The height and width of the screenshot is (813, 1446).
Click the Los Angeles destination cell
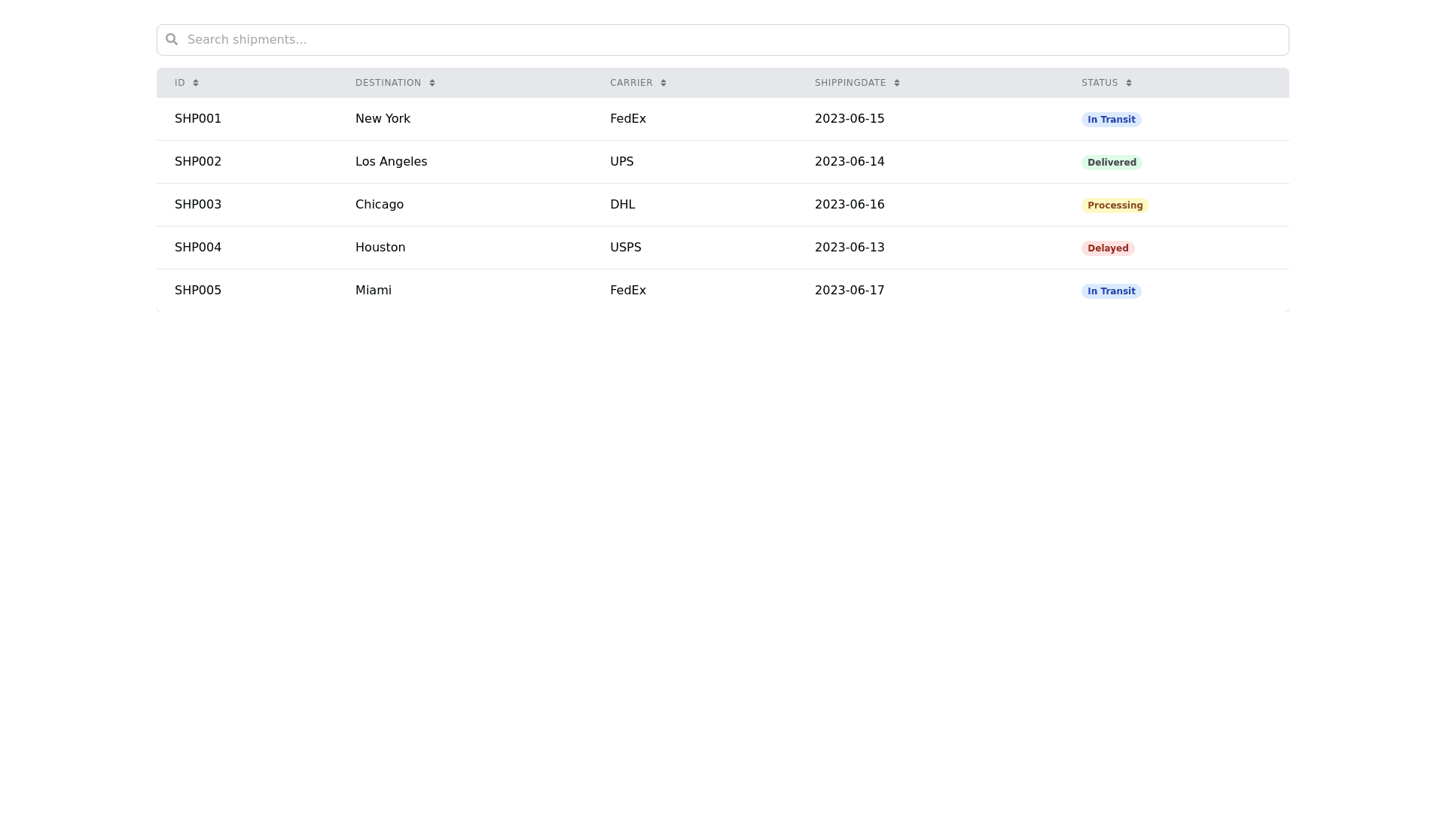click(391, 162)
